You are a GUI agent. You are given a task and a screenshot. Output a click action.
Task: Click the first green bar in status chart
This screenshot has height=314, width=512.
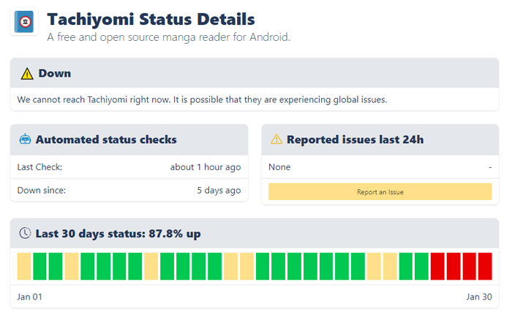[x=39, y=267]
